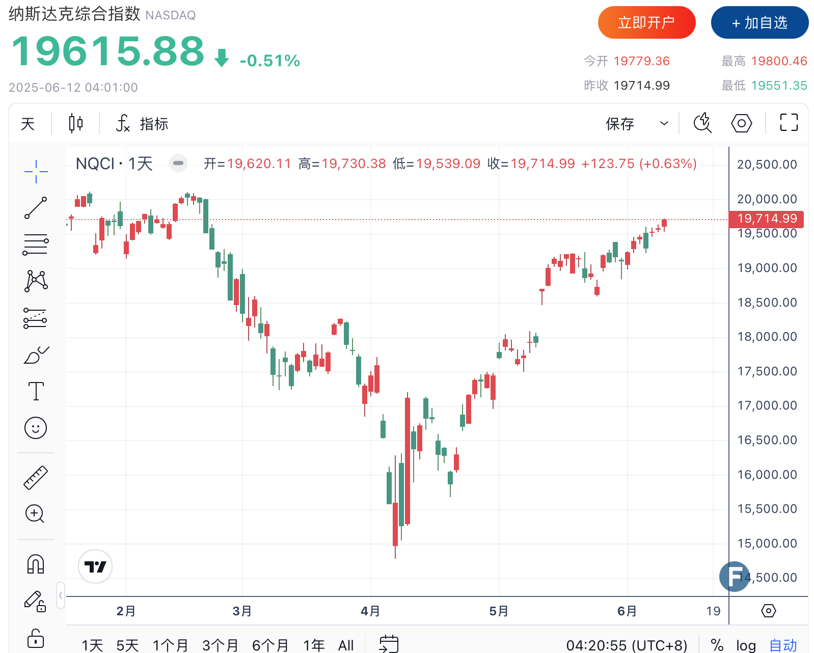
Task: Toggle magnet snapping mode
Action: [36, 564]
